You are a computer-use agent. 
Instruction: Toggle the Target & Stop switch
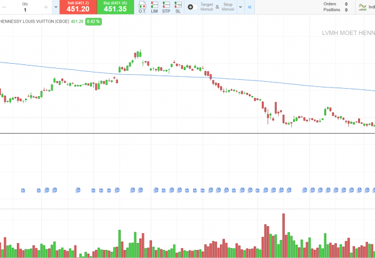192,7
